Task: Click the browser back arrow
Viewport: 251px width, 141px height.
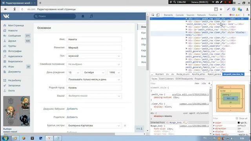Action: 6,9
